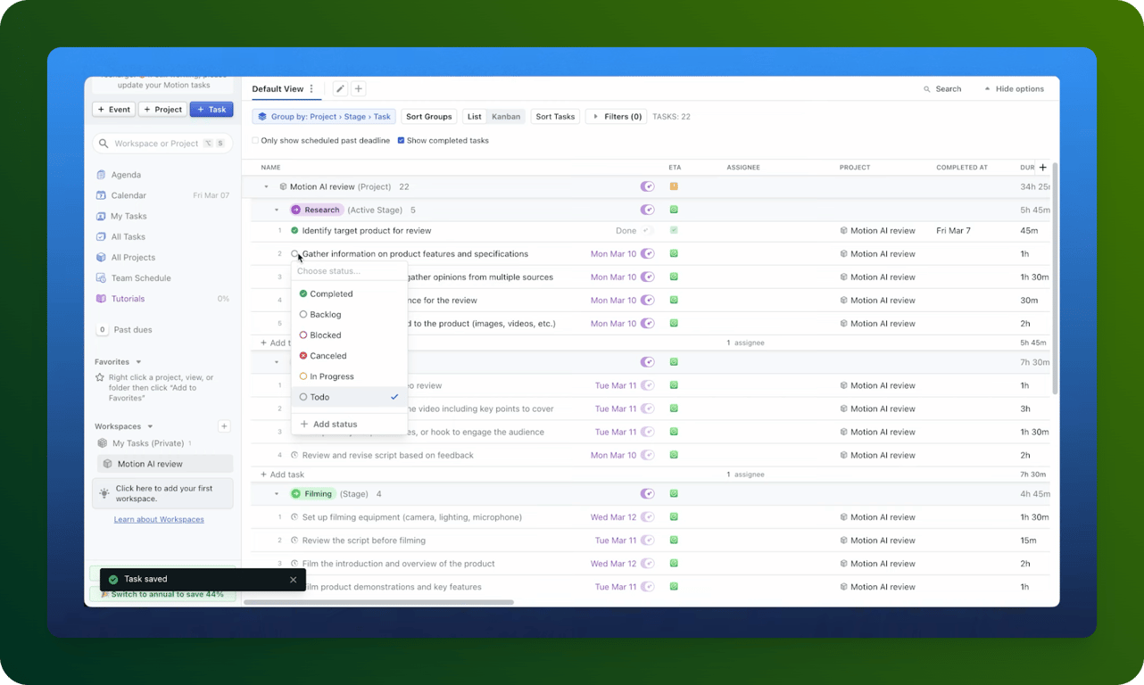Enable Only show scheduled past deadline
1144x685 pixels.
tap(255, 141)
